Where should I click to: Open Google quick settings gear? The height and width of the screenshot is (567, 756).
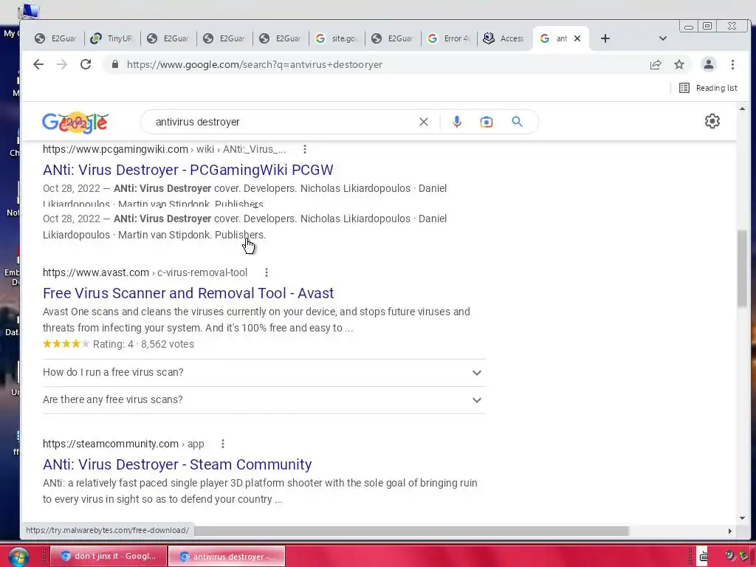click(712, 121)
